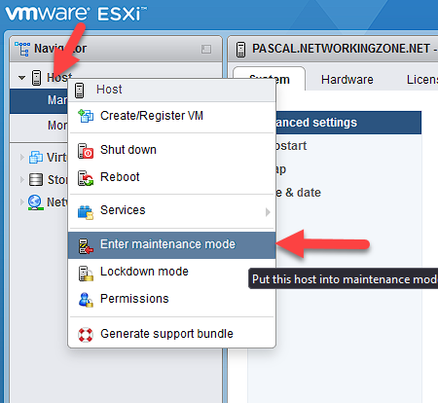Screen dimensions: 438x403
Task: Select Shut down from context menu
Action: click(x=172, y=150)
